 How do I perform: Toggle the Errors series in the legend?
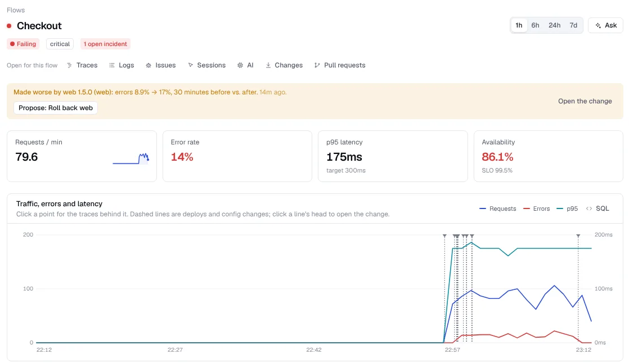tap(536, 208)
